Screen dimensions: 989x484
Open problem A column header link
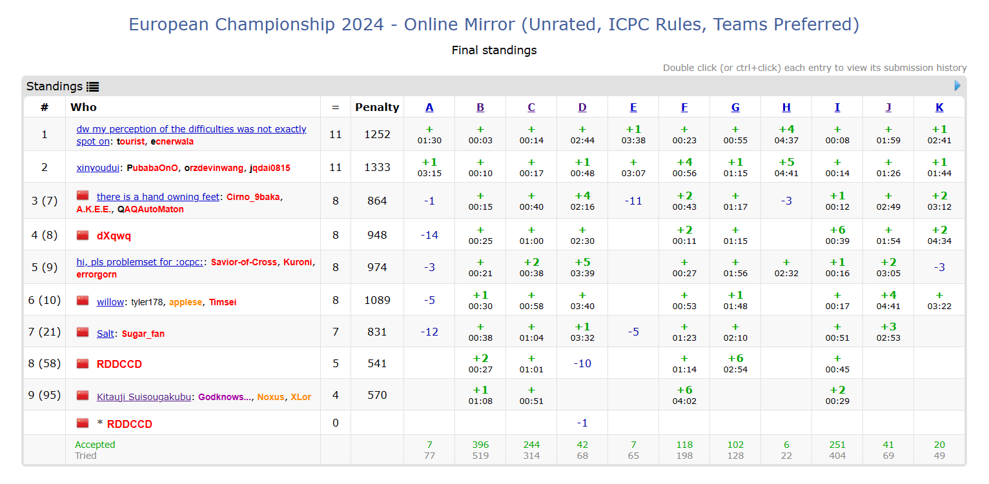[x=429, y=108]
